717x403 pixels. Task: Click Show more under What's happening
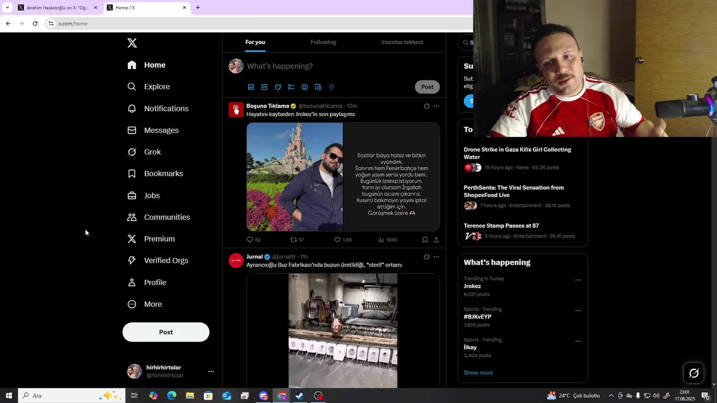coord(478,373)
